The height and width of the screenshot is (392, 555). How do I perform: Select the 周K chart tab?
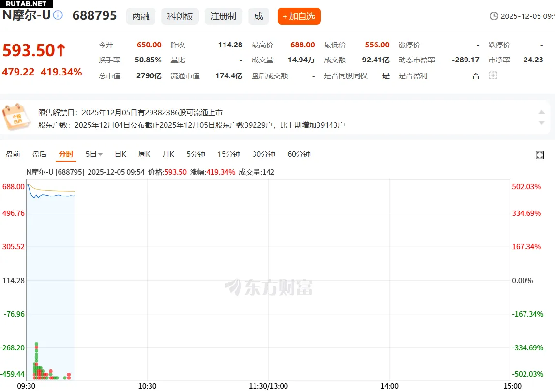tap(144, 154)
